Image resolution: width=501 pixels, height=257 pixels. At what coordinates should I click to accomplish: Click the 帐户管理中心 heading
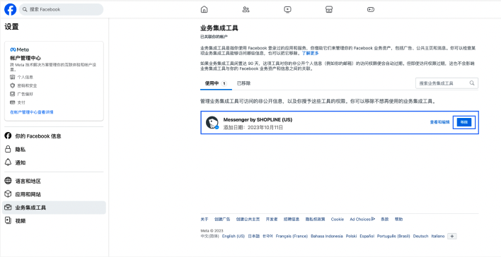tap(25, 58)
